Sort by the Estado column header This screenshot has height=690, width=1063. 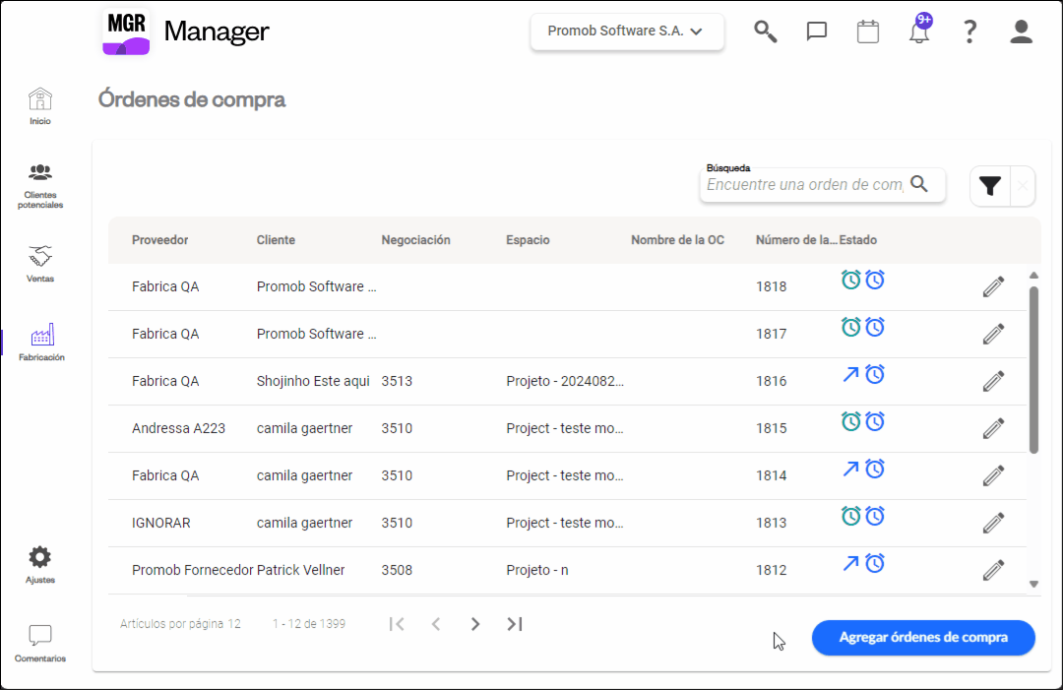tap(858, 240)
